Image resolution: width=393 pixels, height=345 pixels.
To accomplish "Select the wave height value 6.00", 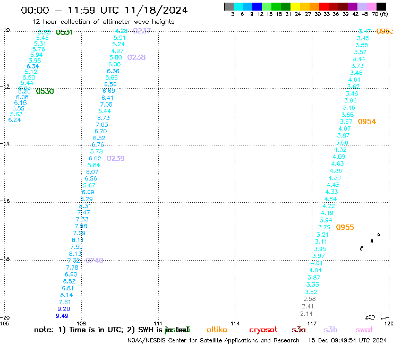I will coord(115,64).
